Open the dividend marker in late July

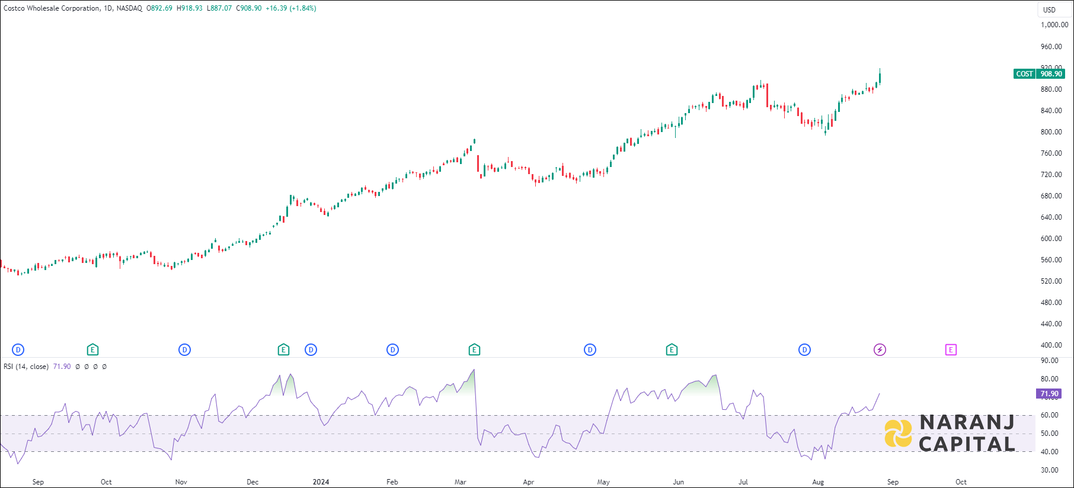point(805,350)
